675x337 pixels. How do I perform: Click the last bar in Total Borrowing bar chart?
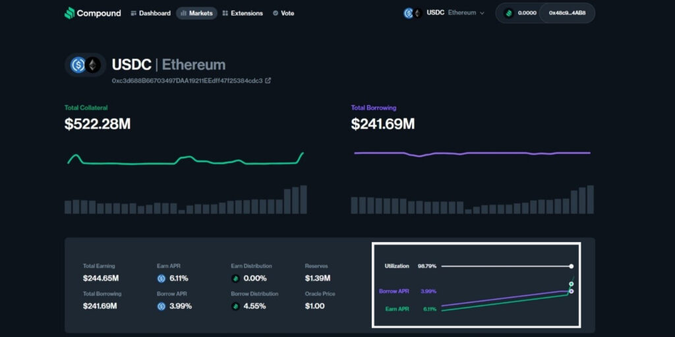click(x=590, y=199)
